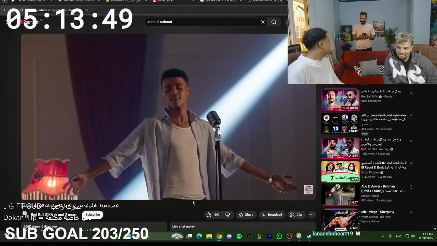
Task: Open 'Mix - Wegz - Afterparty' title link
Action: pyautogui.click(x=378, y=212)
